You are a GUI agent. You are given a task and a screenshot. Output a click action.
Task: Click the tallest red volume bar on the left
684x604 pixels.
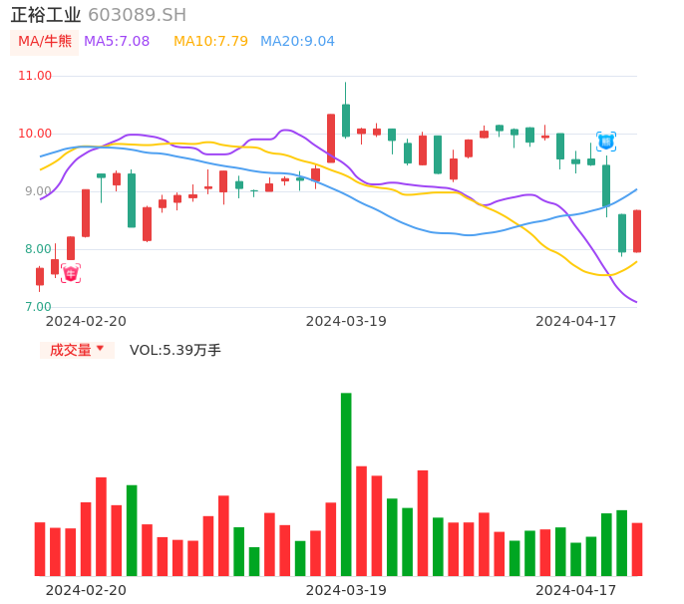click(x=101, y=525)
